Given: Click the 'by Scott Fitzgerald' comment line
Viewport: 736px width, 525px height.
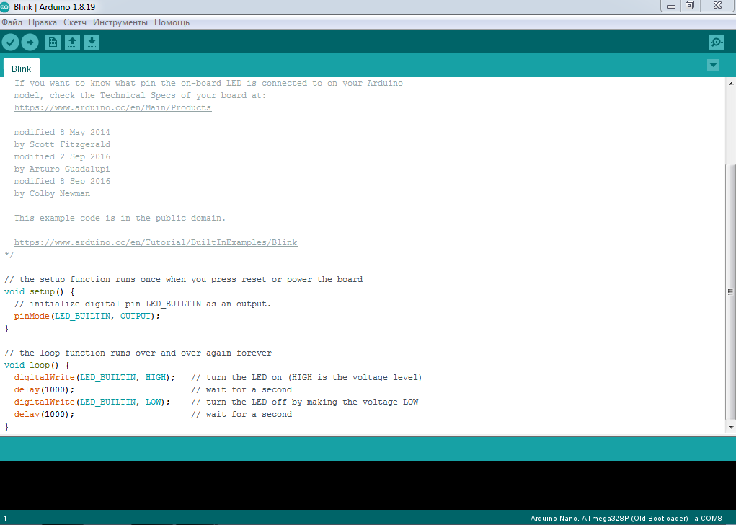Looking at the screenshot, I should coord(62,144).
